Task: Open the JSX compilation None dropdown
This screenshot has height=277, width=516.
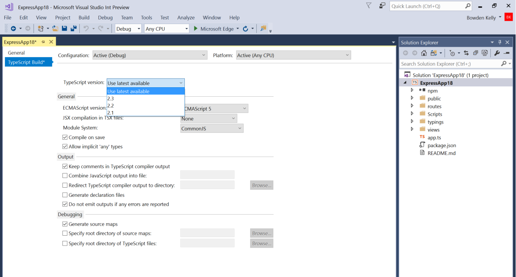Action: (x=209, y=119)
